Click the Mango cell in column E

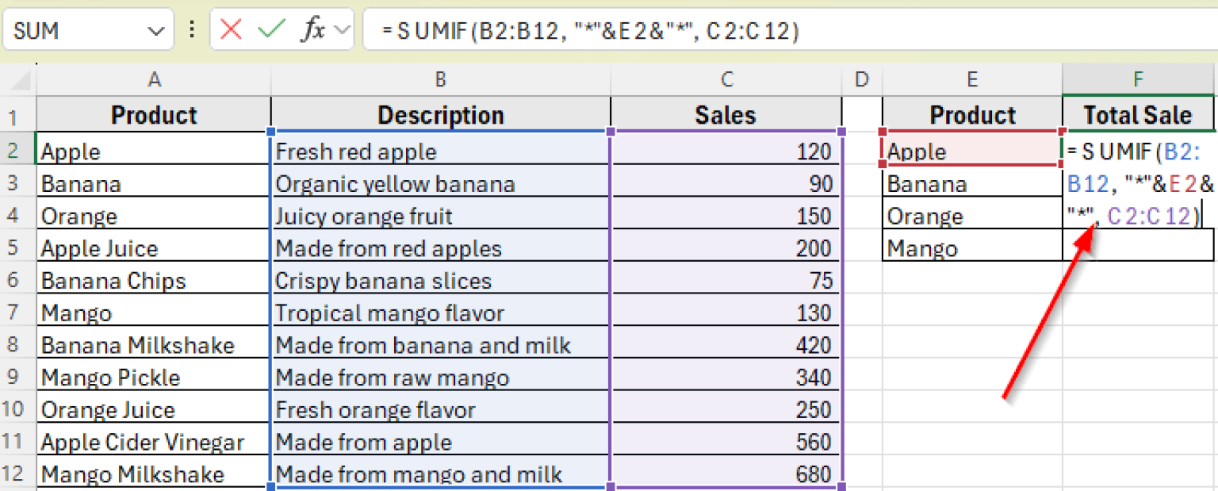tap(971, 248)
